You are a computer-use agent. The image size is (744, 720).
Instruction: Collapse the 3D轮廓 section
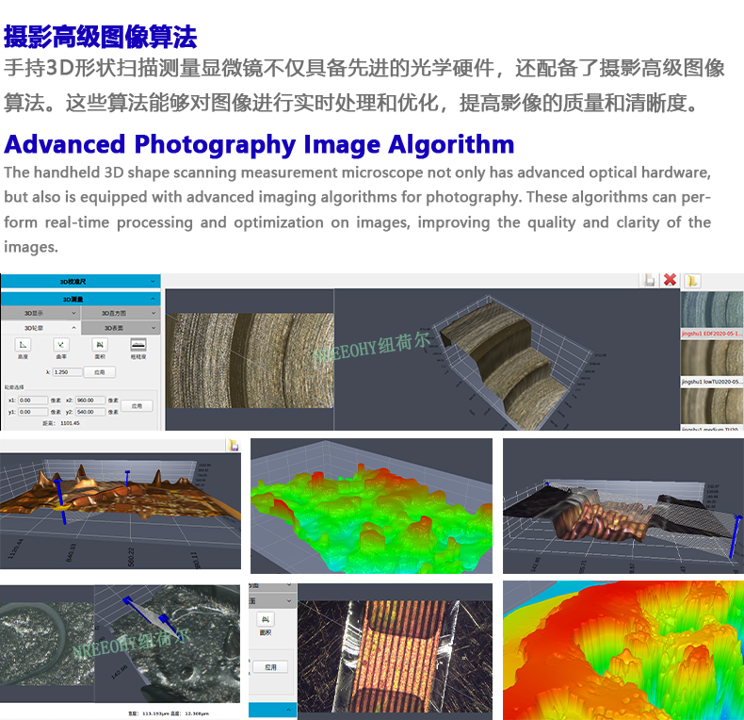[40, 328]
